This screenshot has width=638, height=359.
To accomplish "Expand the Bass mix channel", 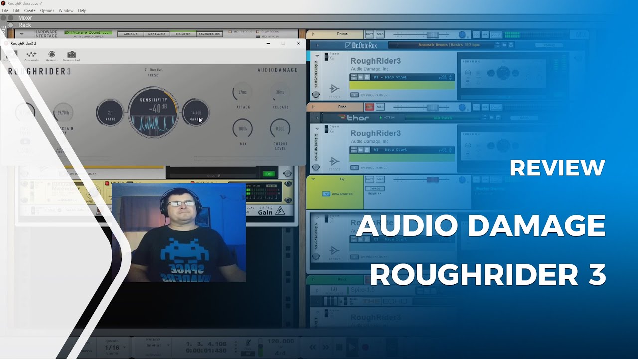I will tap(313, 106).
